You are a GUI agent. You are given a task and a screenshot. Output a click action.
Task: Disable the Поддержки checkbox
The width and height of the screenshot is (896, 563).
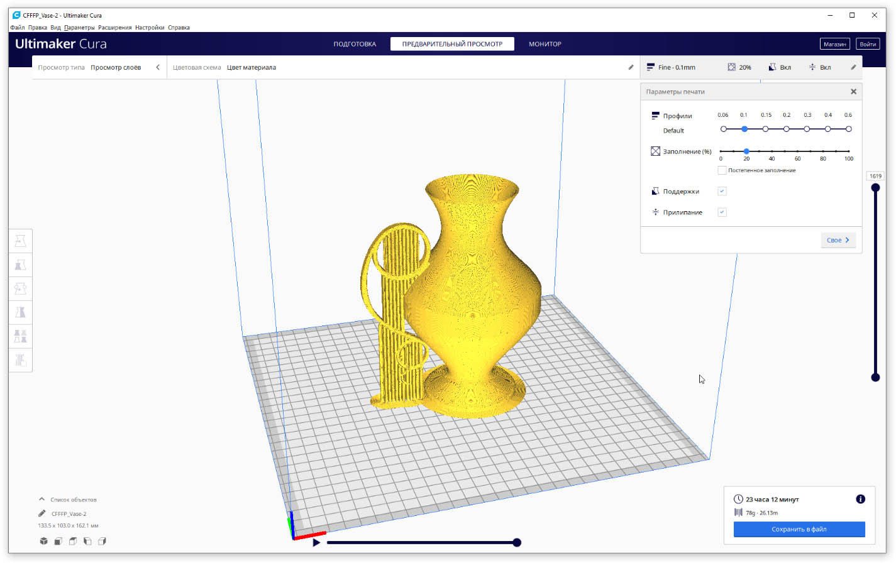(722, 191)
